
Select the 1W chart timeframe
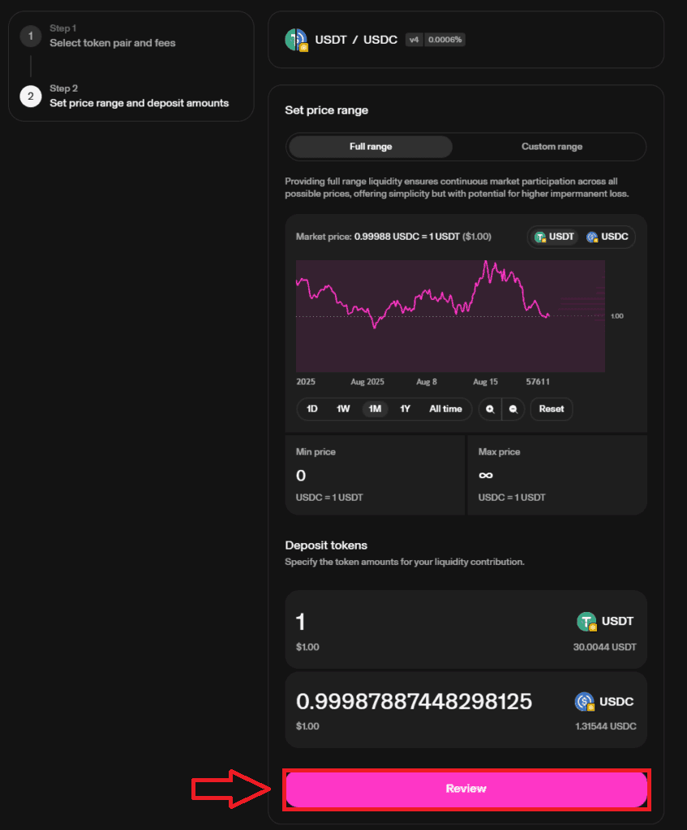pos(343,409)
